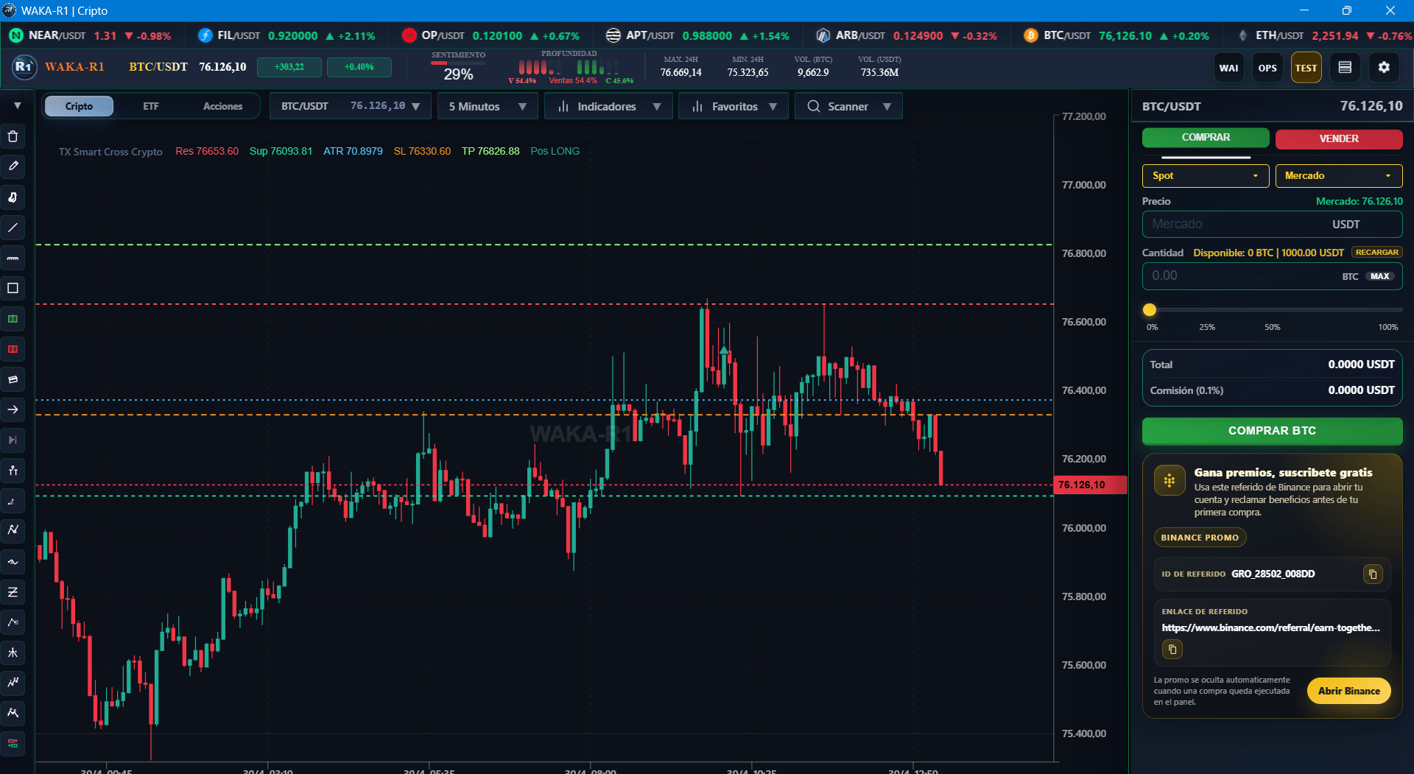Screen dimensions: 1414x774
Task: Select the rectangle shape tool
Action: point(13,288)
